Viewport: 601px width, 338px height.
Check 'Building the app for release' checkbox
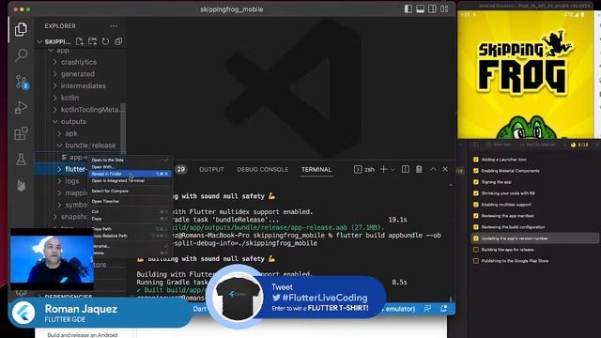pyautogui.click(x=476, y=250)
